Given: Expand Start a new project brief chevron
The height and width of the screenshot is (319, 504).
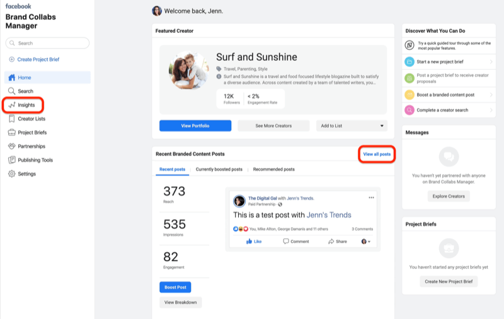Looking at the screenshot, I should (x=491, y=62).
